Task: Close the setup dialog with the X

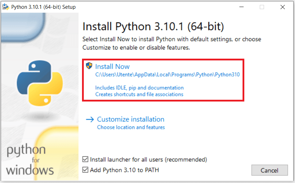Action: [282, 7]
